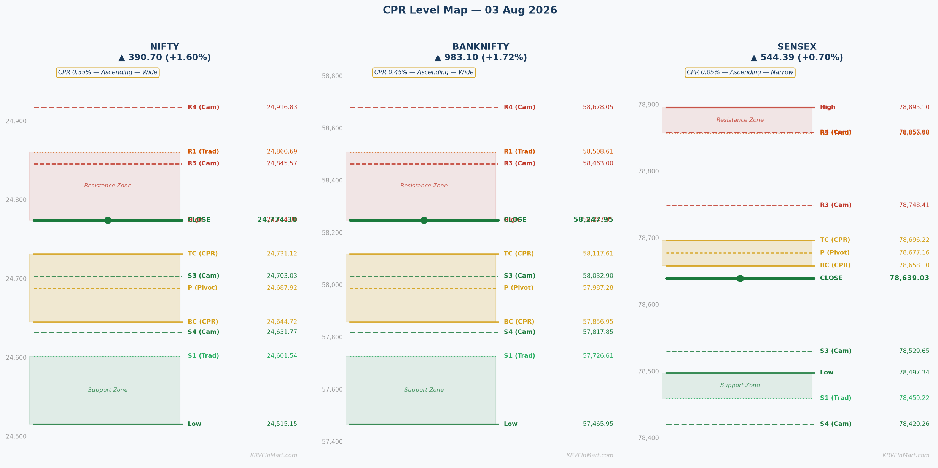938x468 pixels.
Task: Click NIFTY Low value 24,515.15
Action: pyautogui.click(x=282, y=424)
